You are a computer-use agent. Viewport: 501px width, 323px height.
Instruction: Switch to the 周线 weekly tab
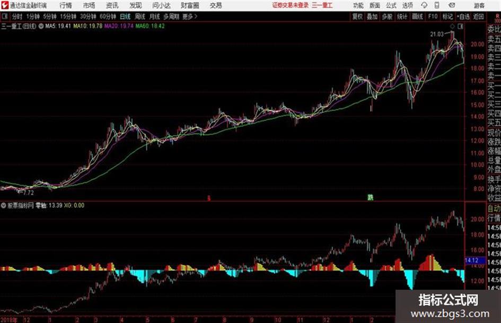(x=140, y=16)
